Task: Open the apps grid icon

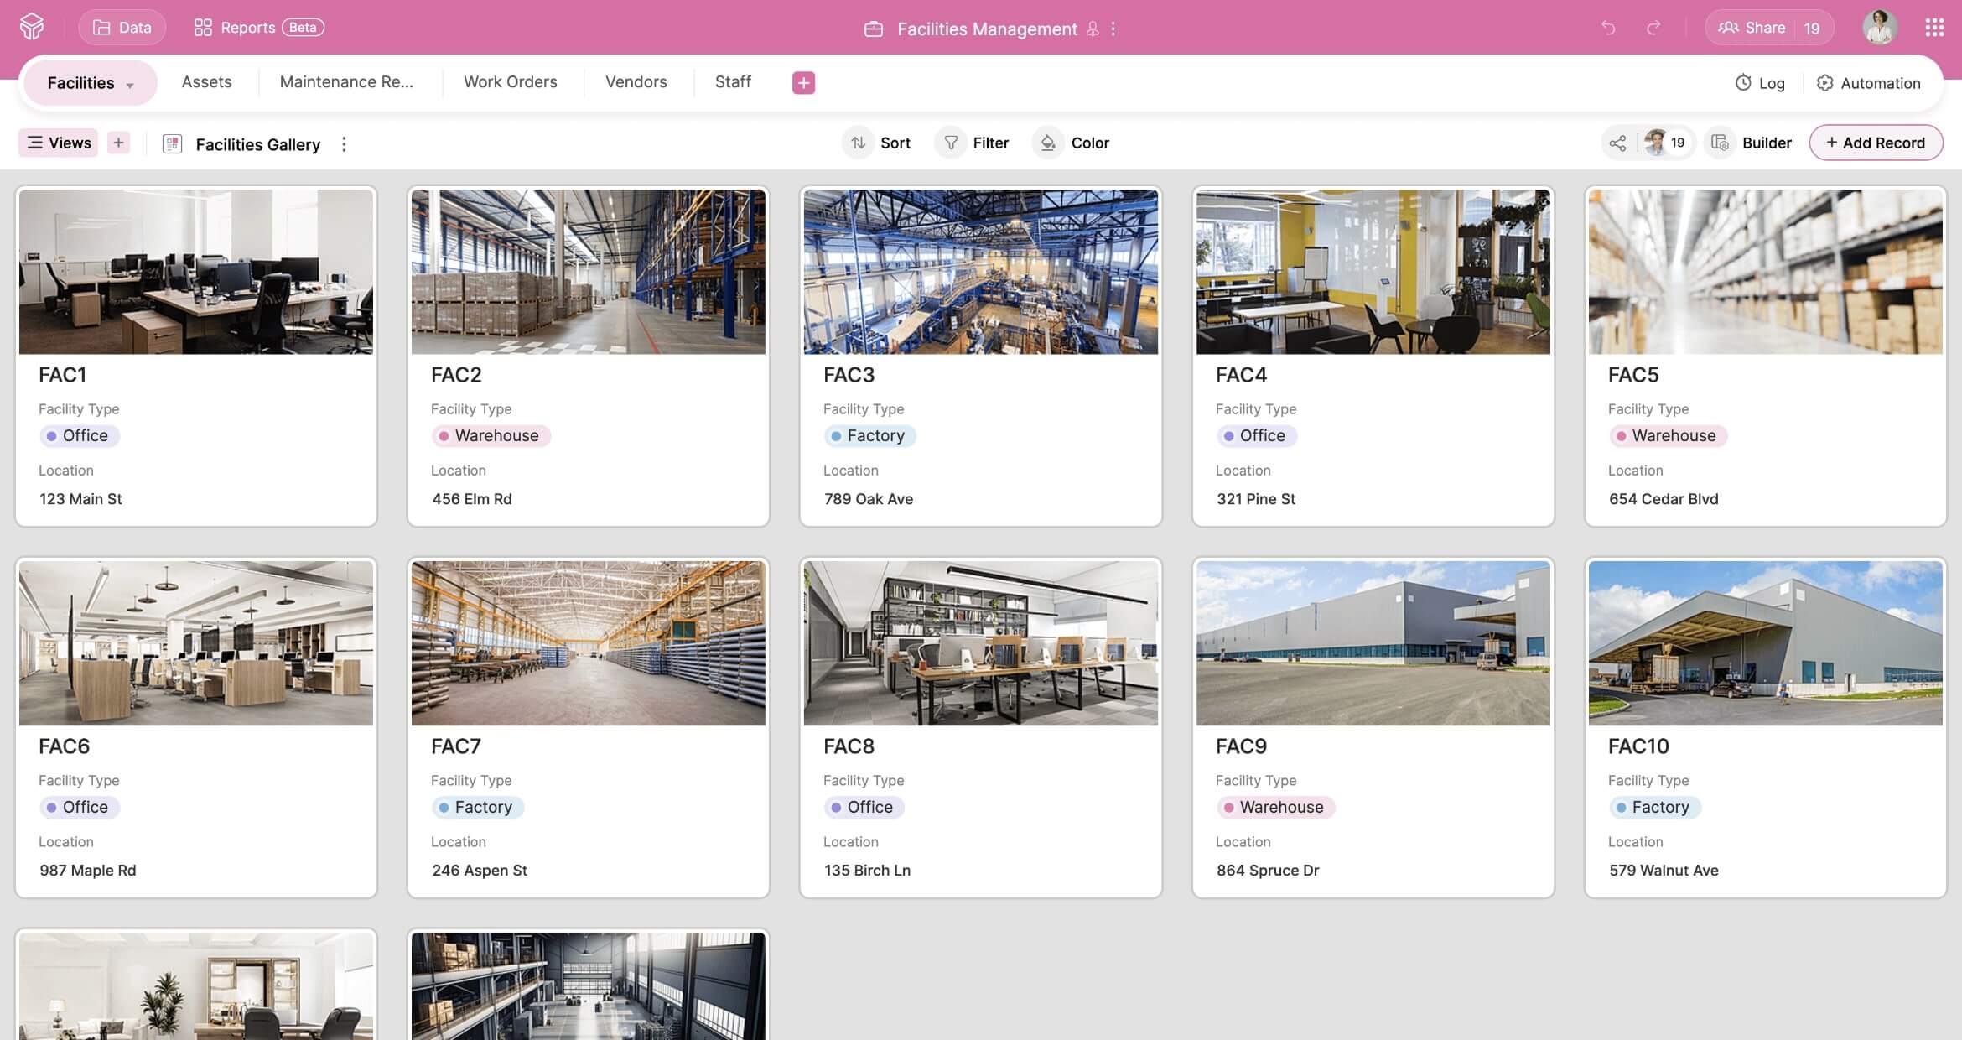Action: [1933, 28]
